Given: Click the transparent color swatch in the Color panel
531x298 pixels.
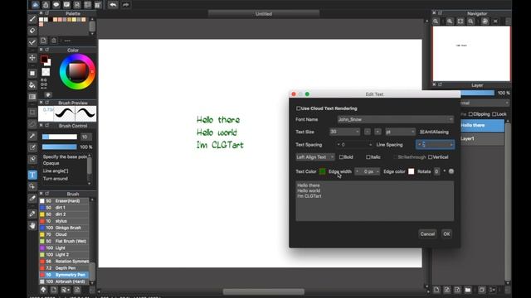Looking at the screenshot, I should (46, 72).
